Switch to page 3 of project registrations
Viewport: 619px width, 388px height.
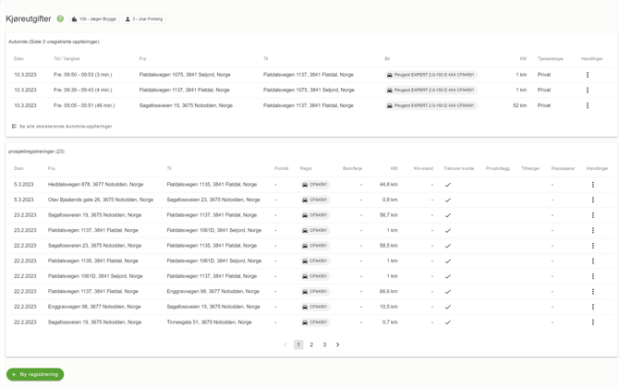324,345
